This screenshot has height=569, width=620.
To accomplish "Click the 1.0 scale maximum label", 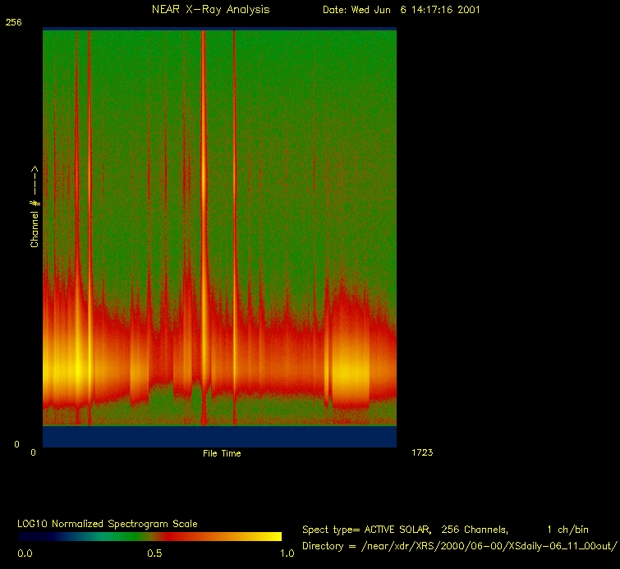I will [287, 553].
